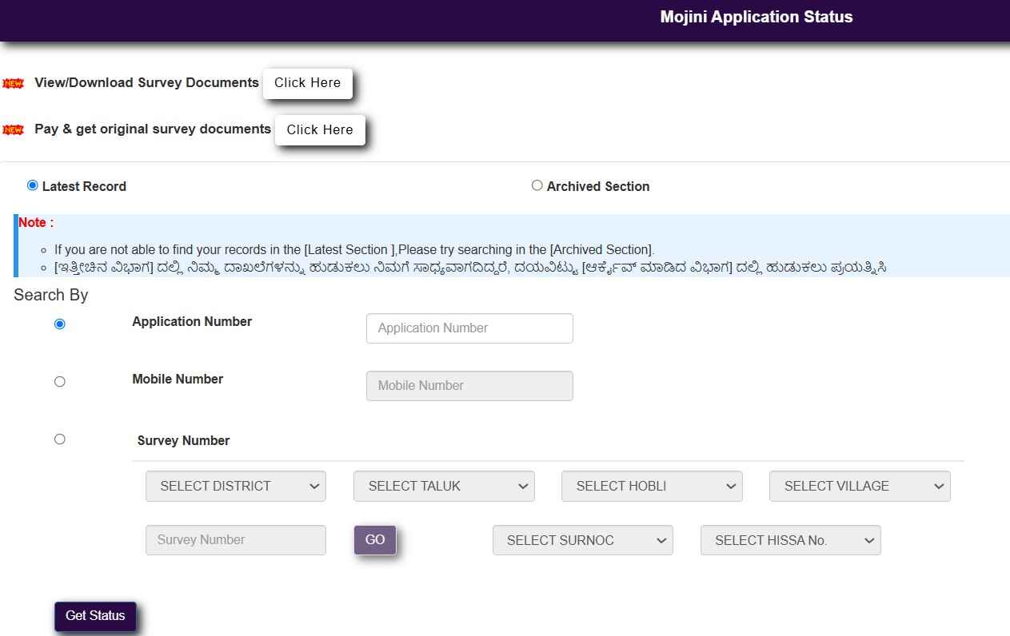Click Here to view survey documents
The image size is (1010, 636).
pyautogui.click(x=307, y=82)
